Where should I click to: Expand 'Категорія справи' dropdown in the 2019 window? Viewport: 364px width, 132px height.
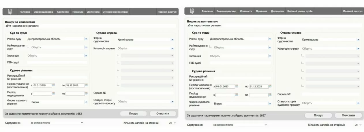point(172,48)
